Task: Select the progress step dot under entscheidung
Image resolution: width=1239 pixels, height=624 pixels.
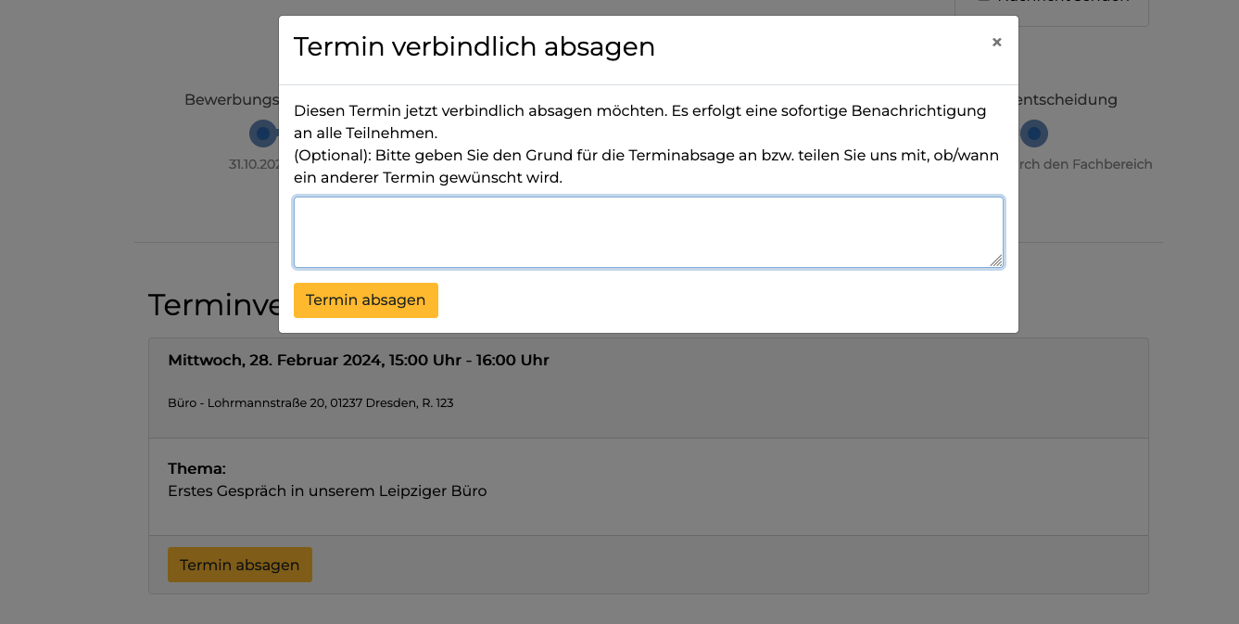Action: click(1034, 134)
